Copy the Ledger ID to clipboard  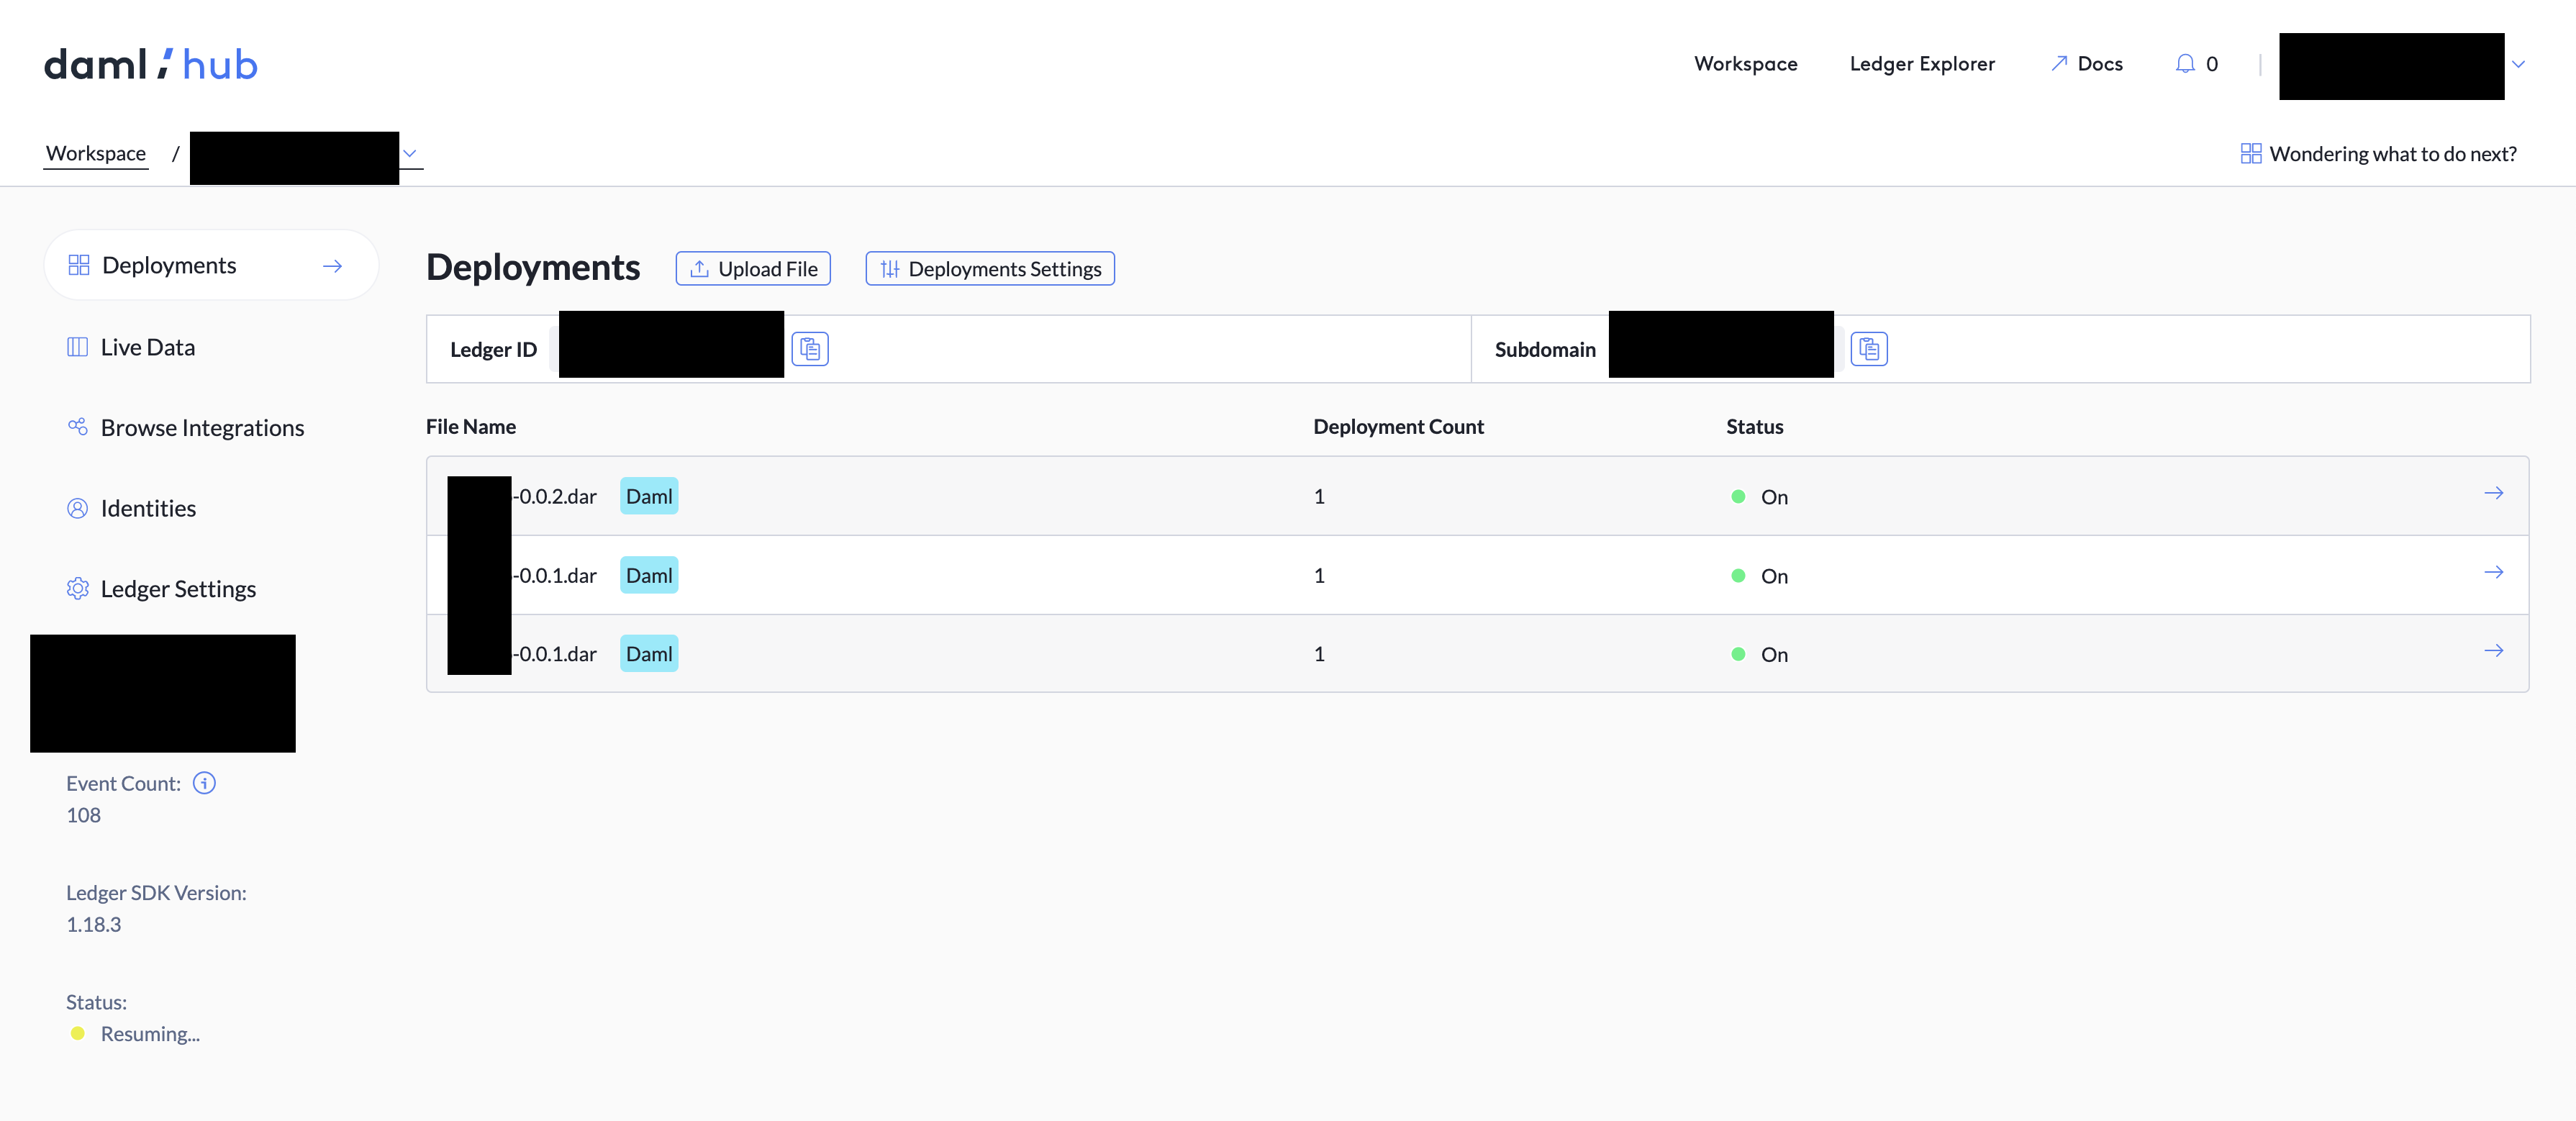tap(810, 349)
